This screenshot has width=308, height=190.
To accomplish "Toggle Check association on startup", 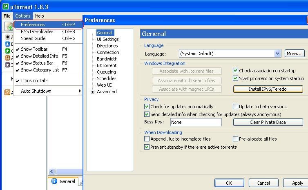I will [x=235, y=71].
